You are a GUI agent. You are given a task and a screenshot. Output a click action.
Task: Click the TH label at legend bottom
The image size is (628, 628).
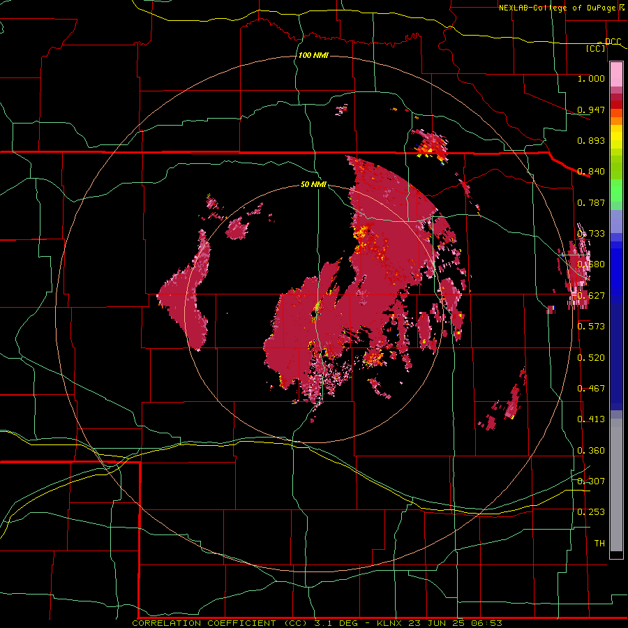[x=599, y=544]
